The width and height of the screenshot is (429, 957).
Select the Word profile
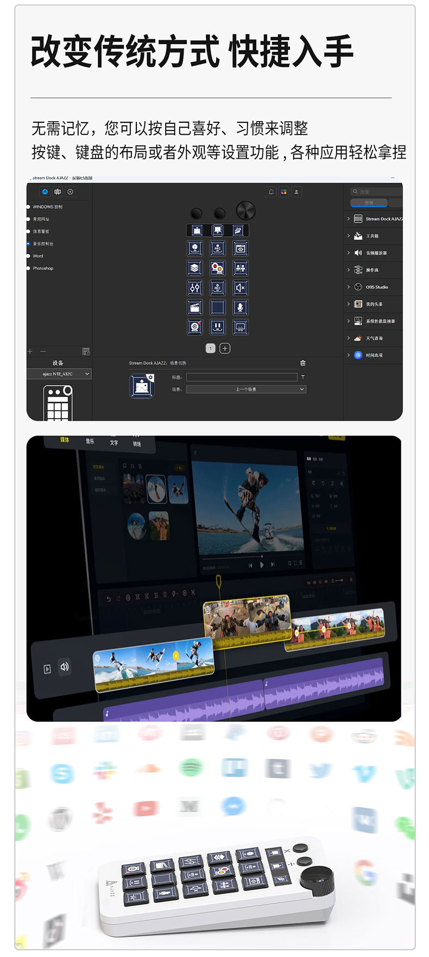pos(37,256)
